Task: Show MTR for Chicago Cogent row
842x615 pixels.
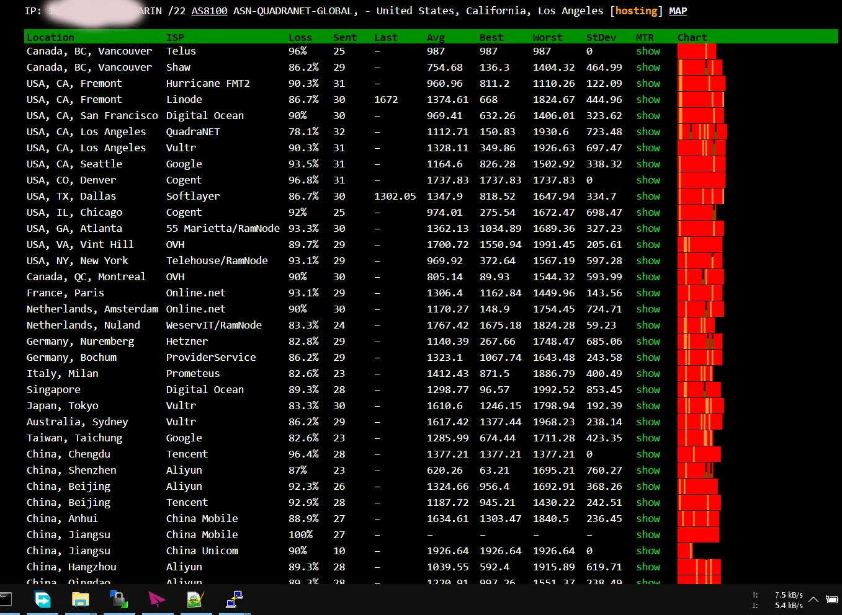Action: click(x=648, y=213)
